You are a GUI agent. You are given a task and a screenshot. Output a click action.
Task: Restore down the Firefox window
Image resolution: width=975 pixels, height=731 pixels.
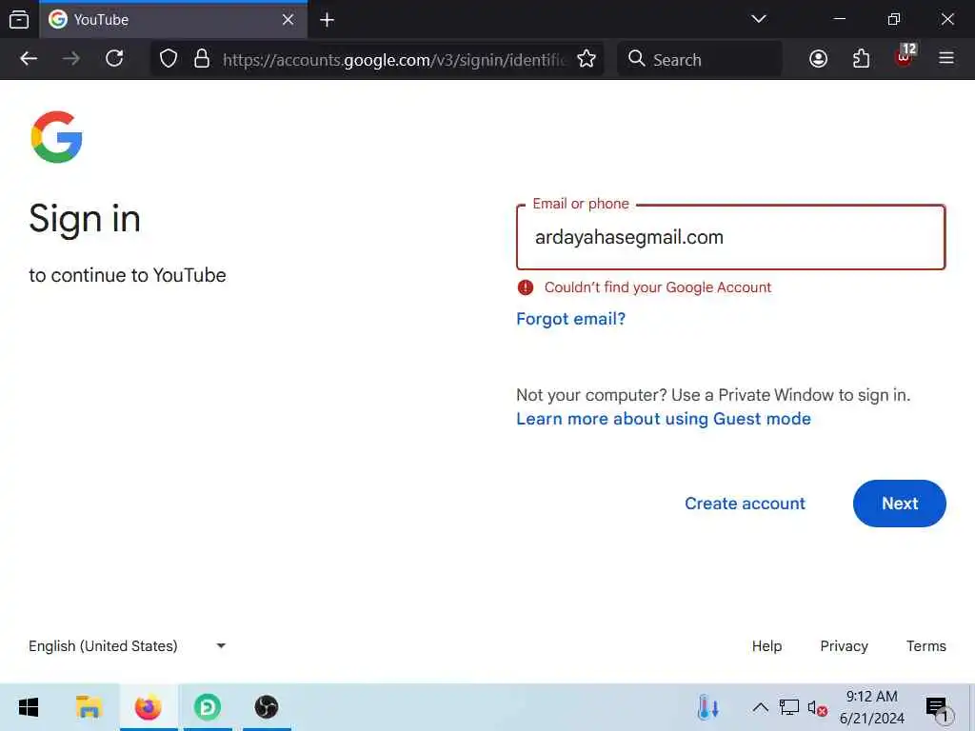coord(893,19)
